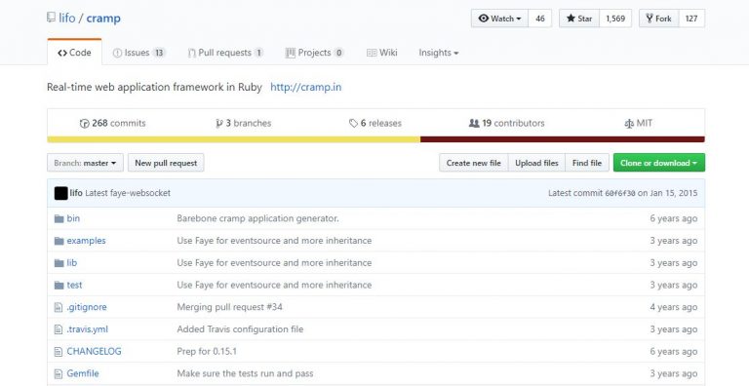Screen dimensions: 749x386
Task: Switch to the Issues tab
Action: (139, 53)
